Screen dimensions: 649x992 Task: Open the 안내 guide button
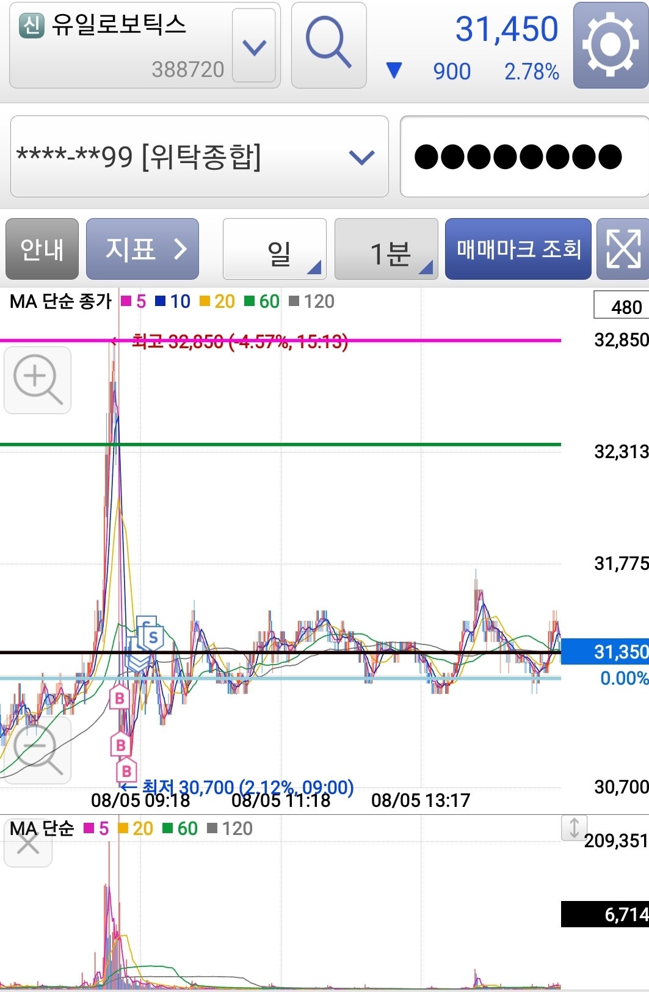(x=42, y=249)
